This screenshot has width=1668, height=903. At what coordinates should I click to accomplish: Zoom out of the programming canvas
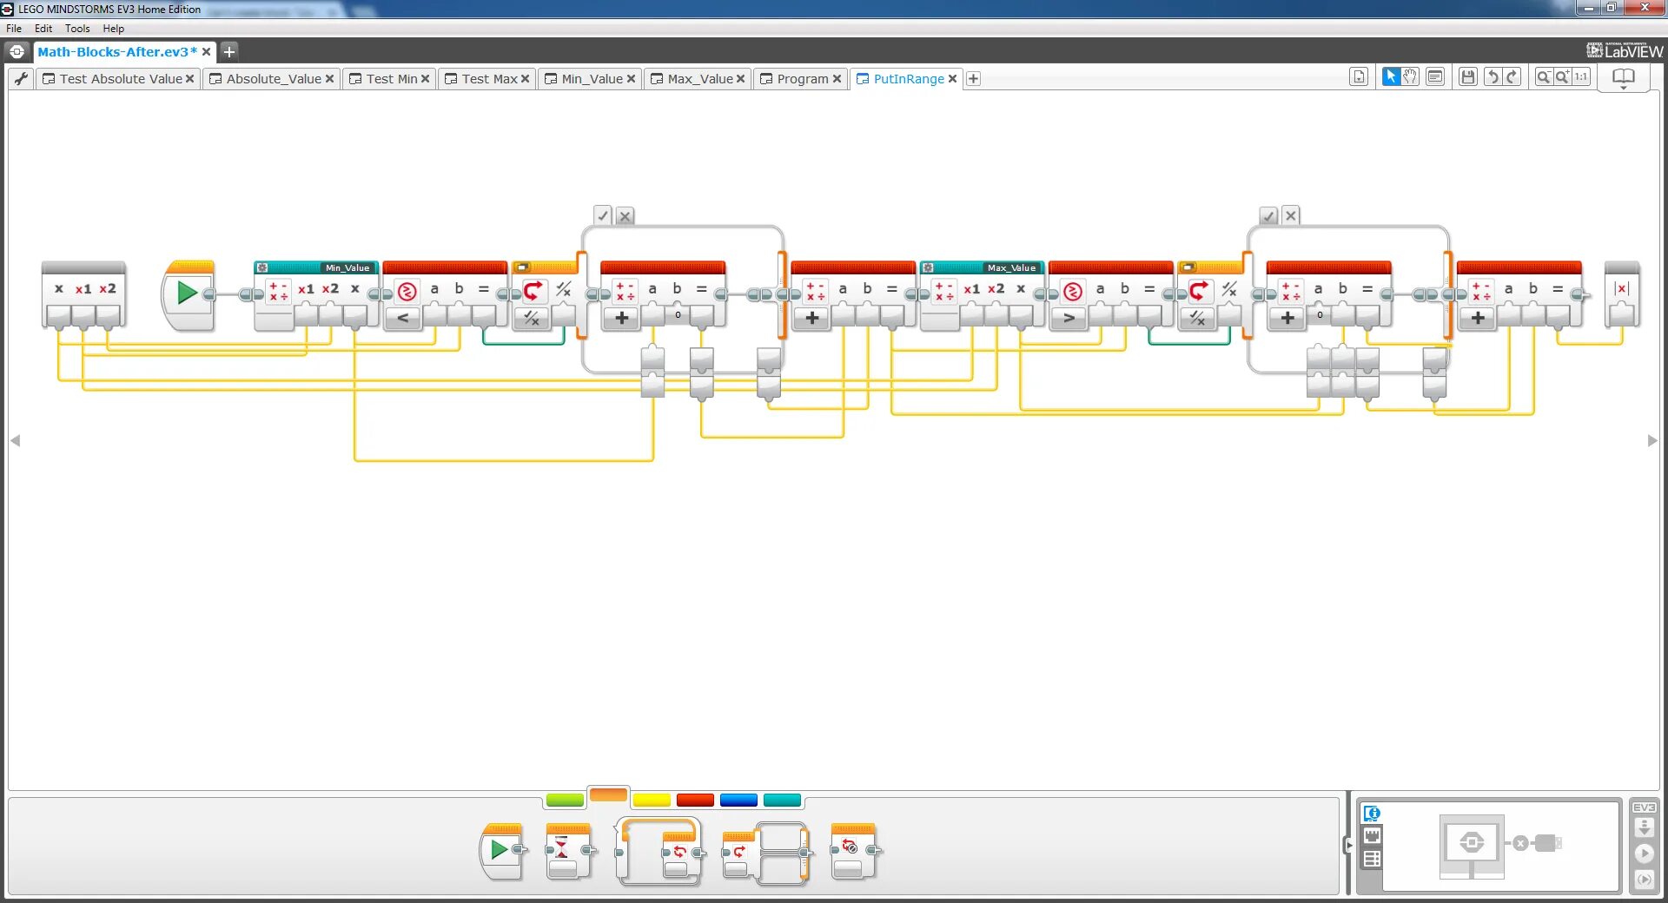pyautogui.click(x=1544, y=76)
